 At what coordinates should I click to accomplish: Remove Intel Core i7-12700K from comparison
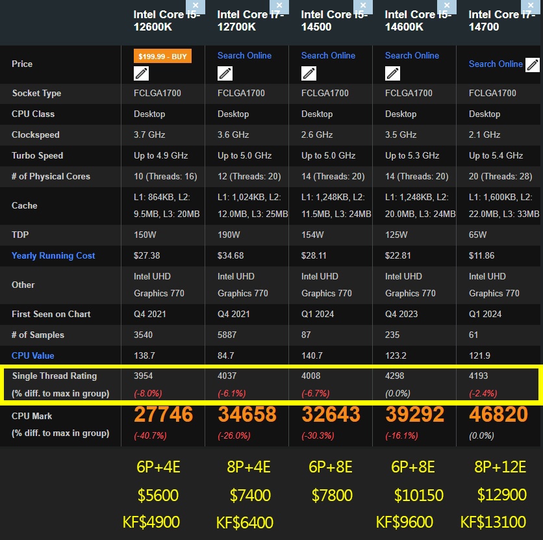[279, 6]
